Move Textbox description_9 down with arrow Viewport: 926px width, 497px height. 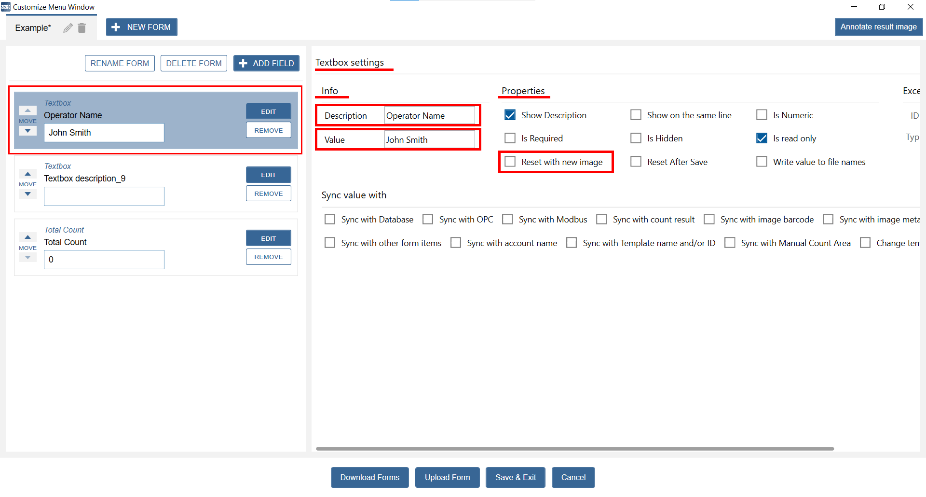click(27, 194)
